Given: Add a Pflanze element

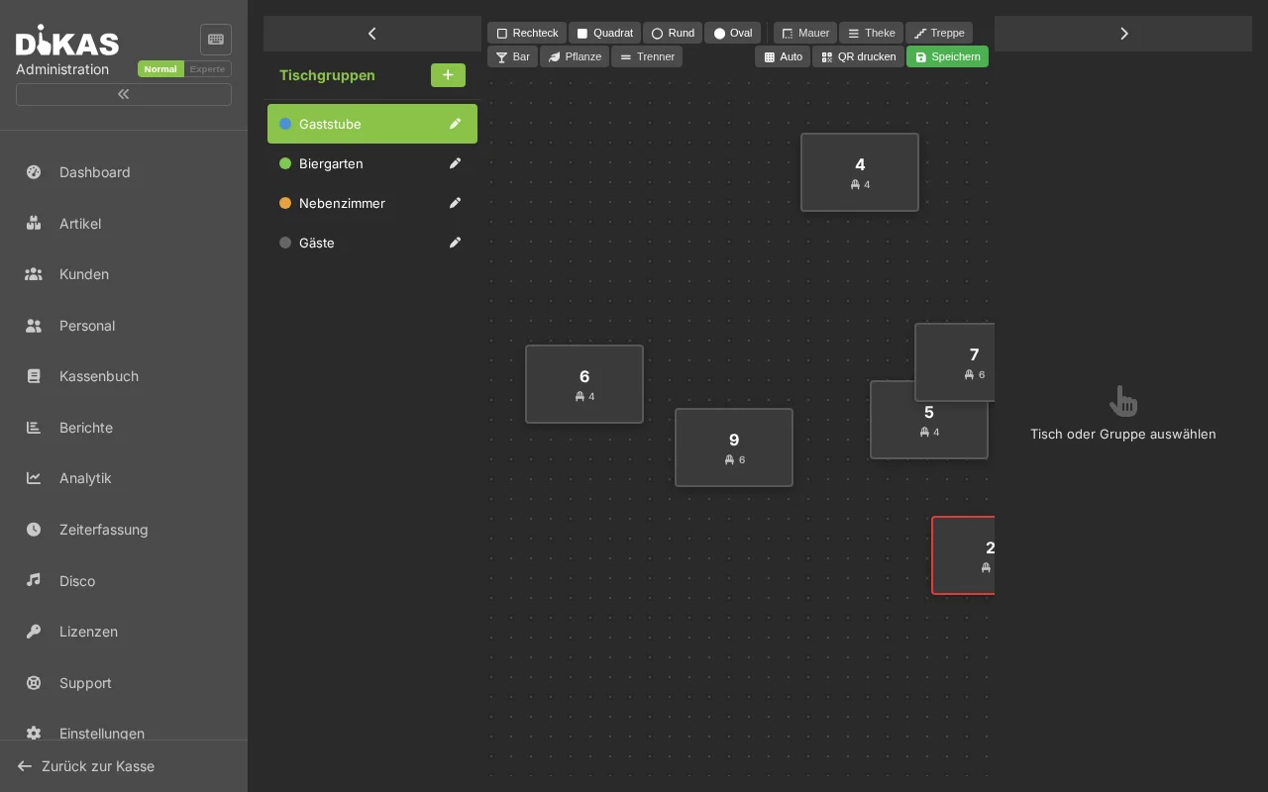Looking at the screenshot, I should (x=575, y=56).
